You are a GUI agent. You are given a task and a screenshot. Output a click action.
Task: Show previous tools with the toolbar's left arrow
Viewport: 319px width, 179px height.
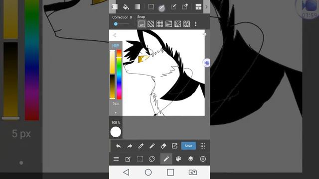(113, 7)
